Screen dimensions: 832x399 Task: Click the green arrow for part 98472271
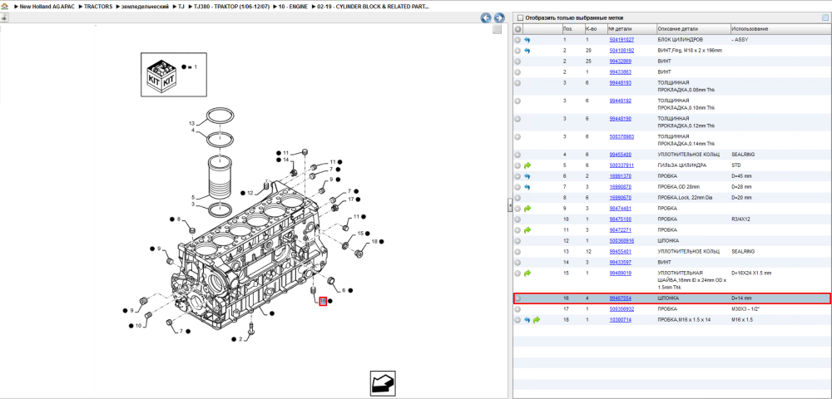[x=527, y=230]
